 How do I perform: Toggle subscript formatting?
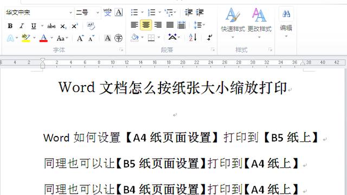[x=63, y=27]
